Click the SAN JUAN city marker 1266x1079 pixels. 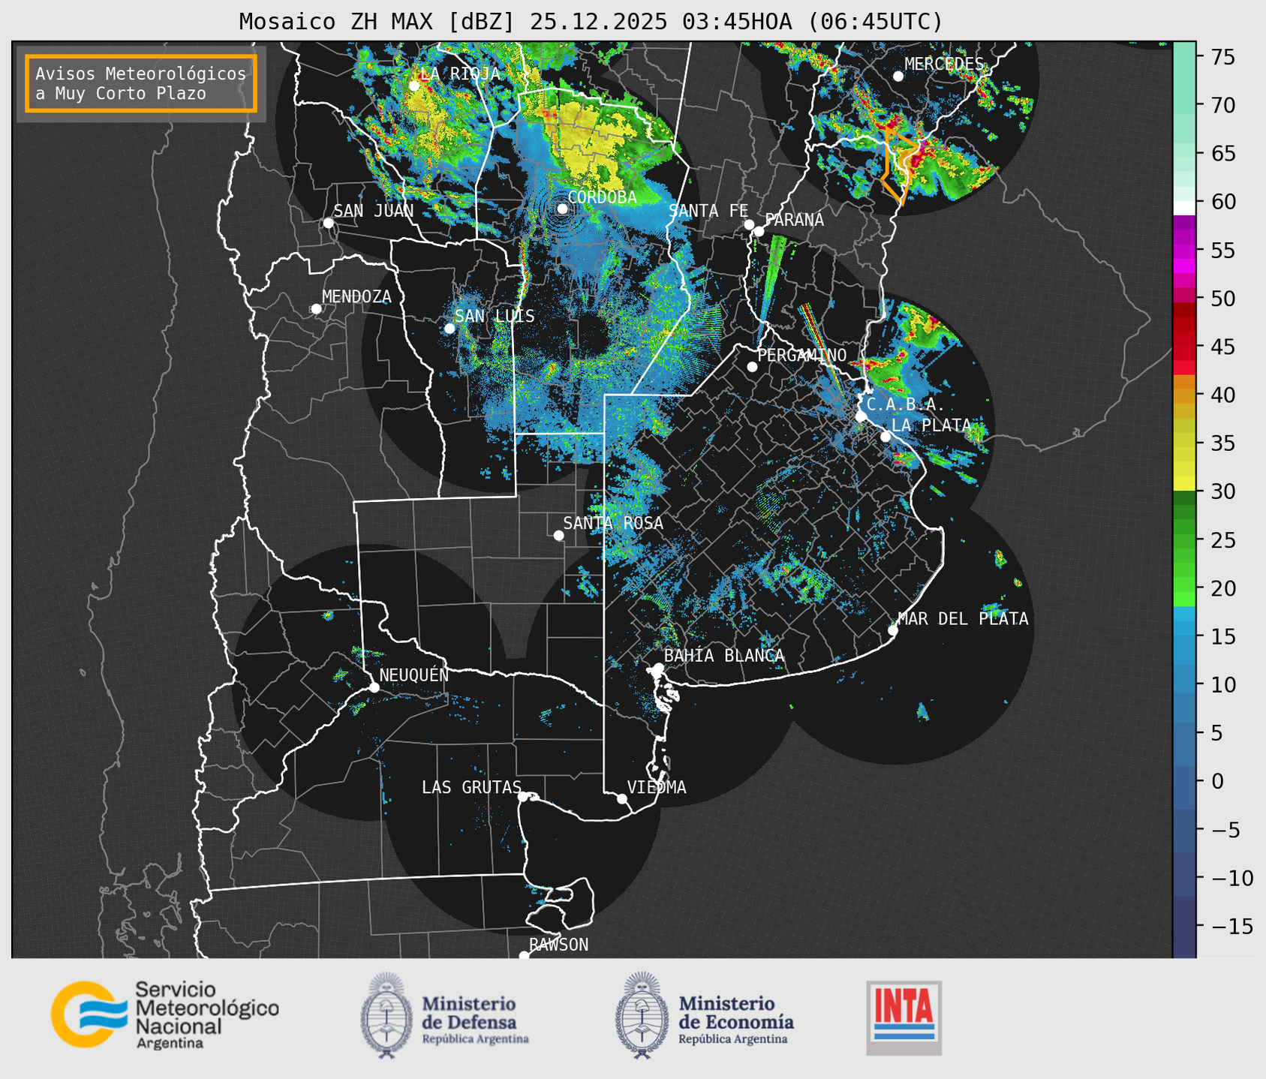pos(328,223)
